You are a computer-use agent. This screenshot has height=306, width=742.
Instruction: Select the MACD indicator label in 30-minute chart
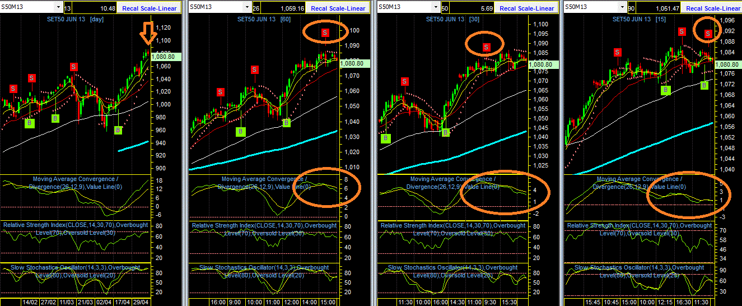point(452,183)
